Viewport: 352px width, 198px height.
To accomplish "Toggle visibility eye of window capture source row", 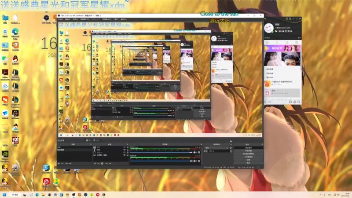I will 125,152.
